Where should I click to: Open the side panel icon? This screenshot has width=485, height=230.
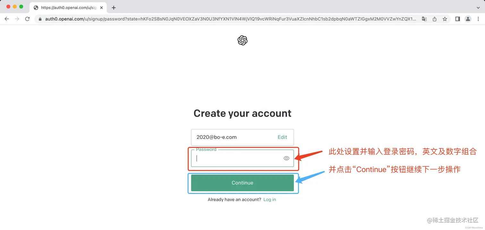pos(458,19)
